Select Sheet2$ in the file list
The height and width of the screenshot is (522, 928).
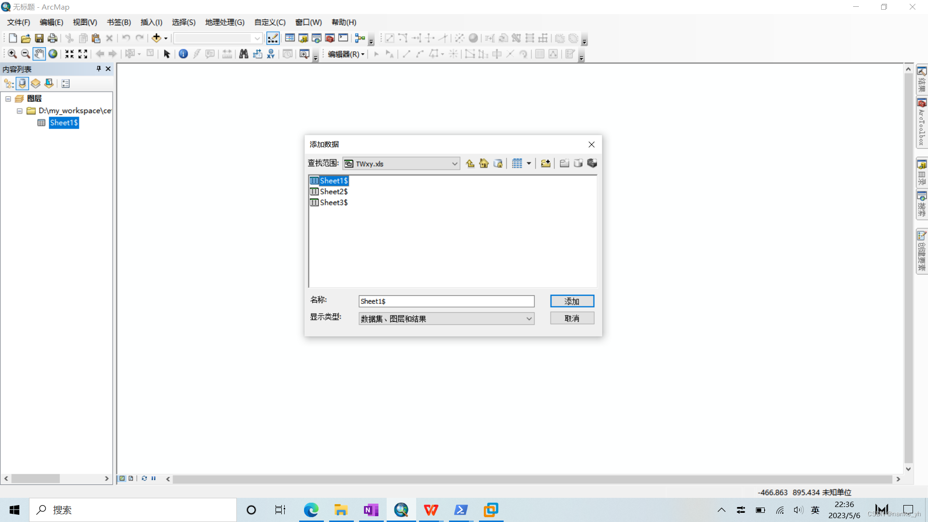333,191
